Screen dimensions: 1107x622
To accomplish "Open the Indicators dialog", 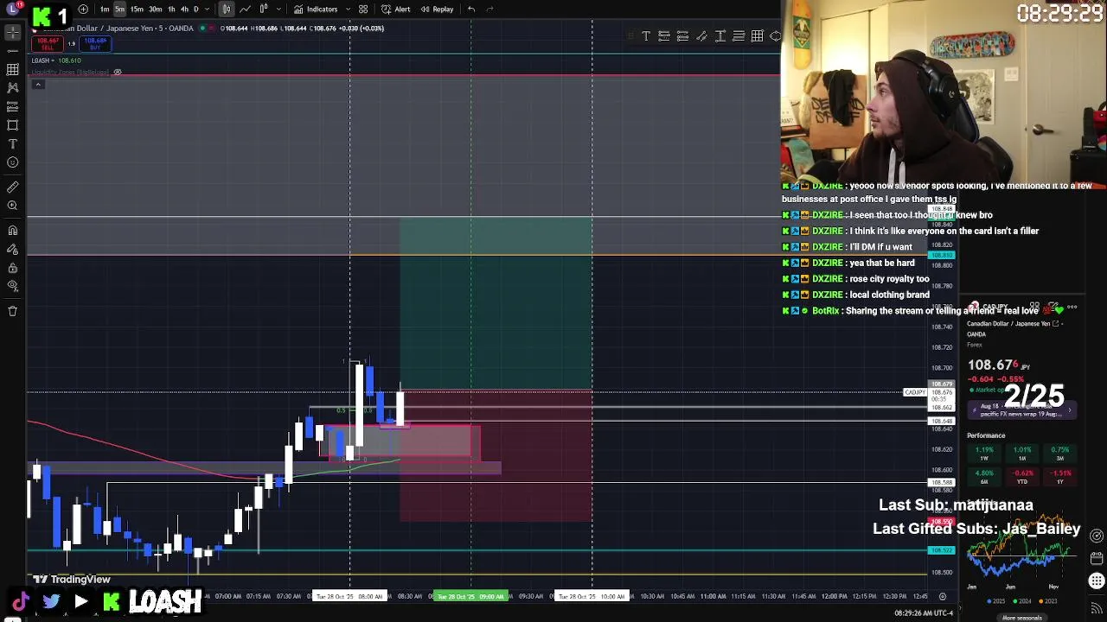I will pos(316,10).
